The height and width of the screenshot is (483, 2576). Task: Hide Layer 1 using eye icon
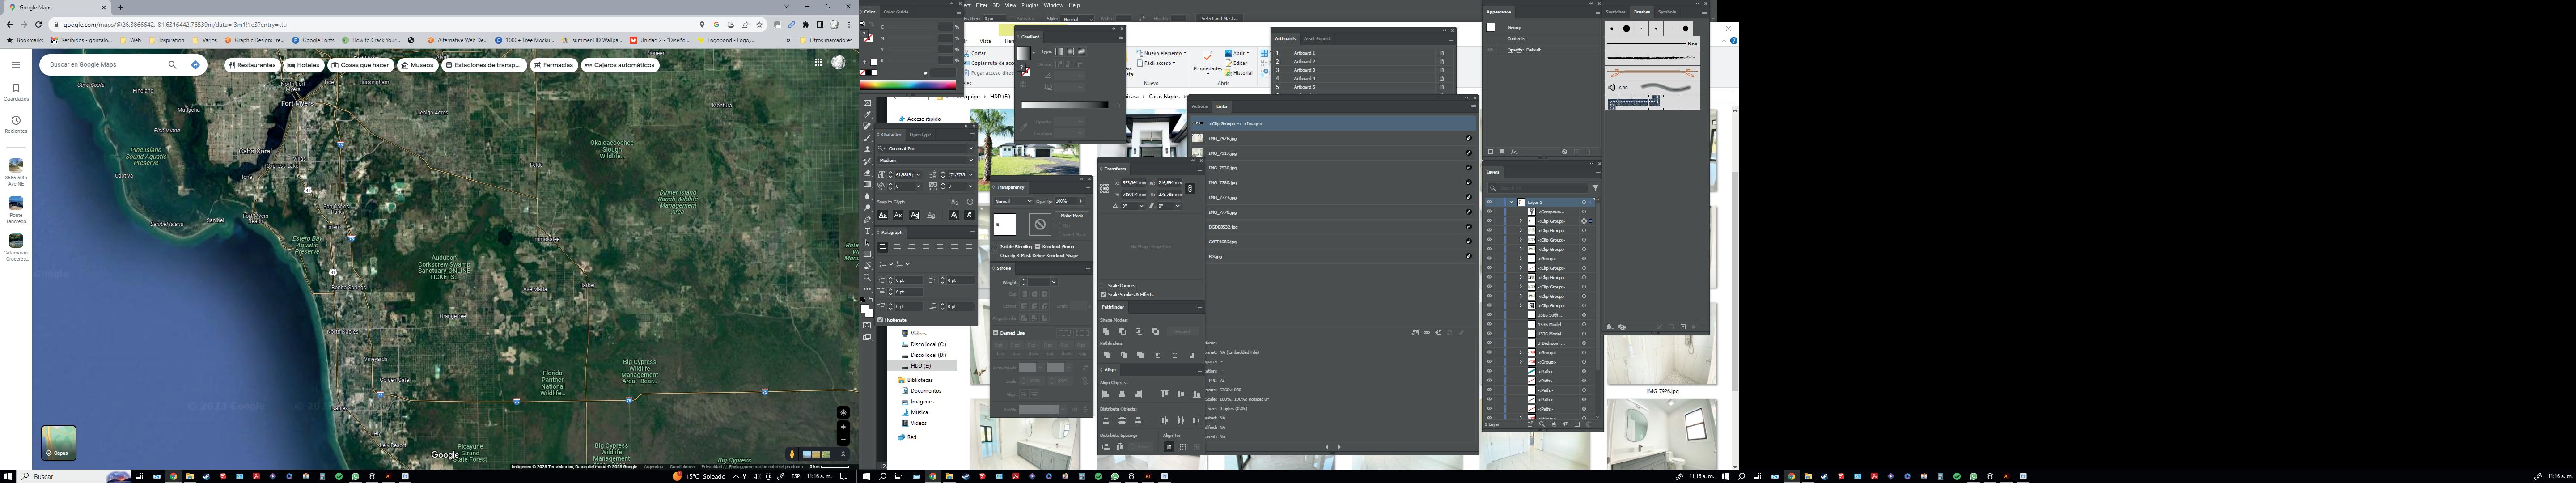click(1489, 202)
